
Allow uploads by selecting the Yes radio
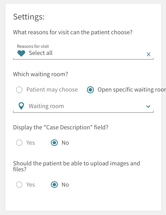19,185
